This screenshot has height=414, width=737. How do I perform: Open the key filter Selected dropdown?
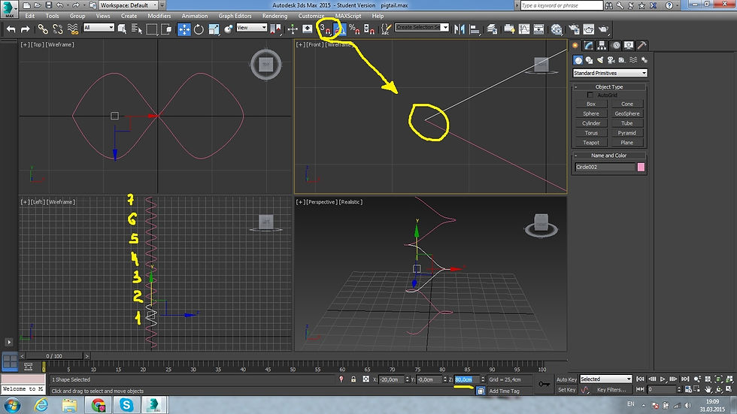606,379
